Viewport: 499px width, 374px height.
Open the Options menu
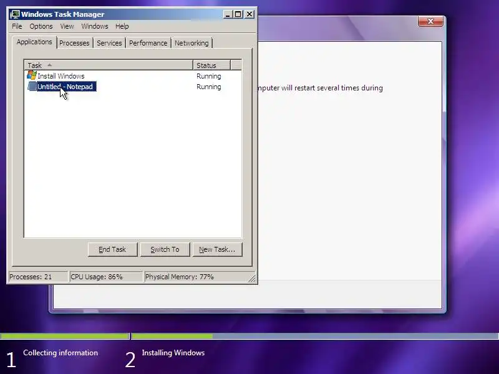[41, 26]
